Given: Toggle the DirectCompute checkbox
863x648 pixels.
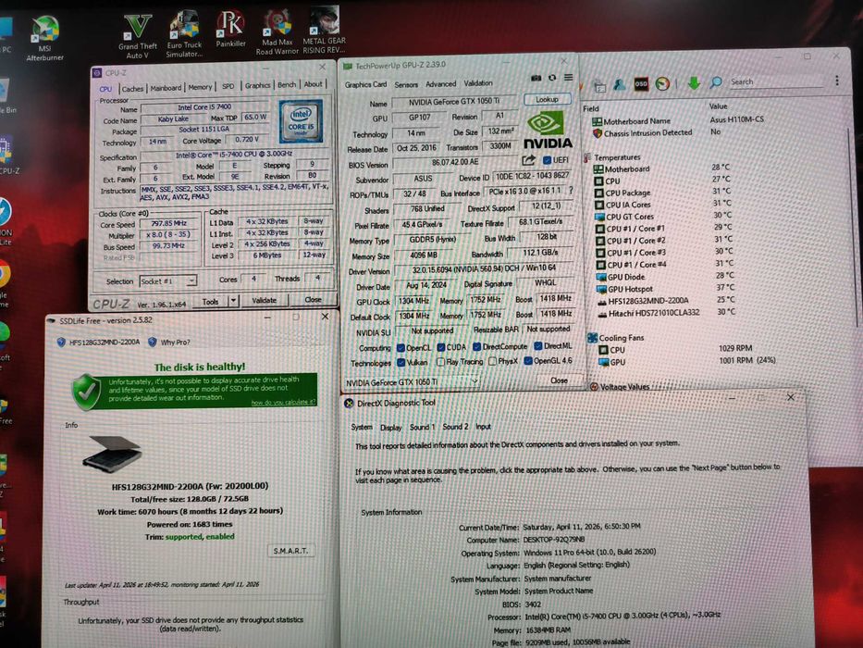Looking at the screenshot, I should (476, 346).
